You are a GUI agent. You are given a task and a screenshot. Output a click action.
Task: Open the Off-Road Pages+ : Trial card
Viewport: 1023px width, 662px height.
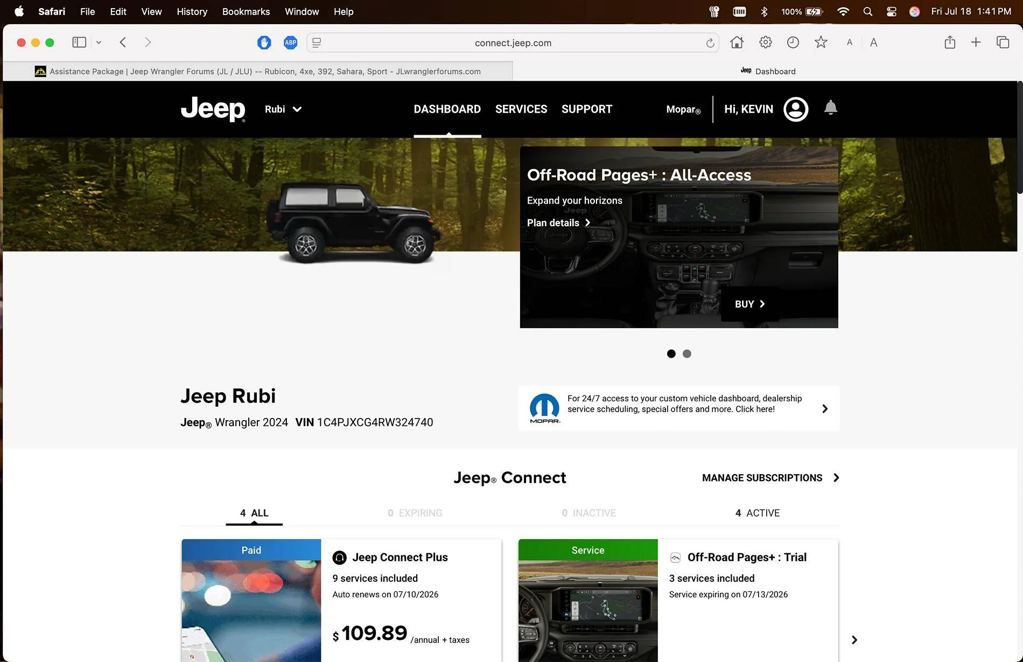click(678, 600)
